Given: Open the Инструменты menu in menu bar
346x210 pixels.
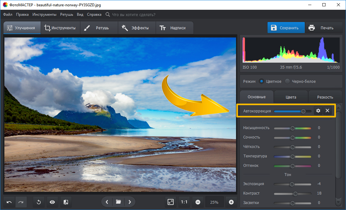Looking at the screenshot, I should [44, 14].
